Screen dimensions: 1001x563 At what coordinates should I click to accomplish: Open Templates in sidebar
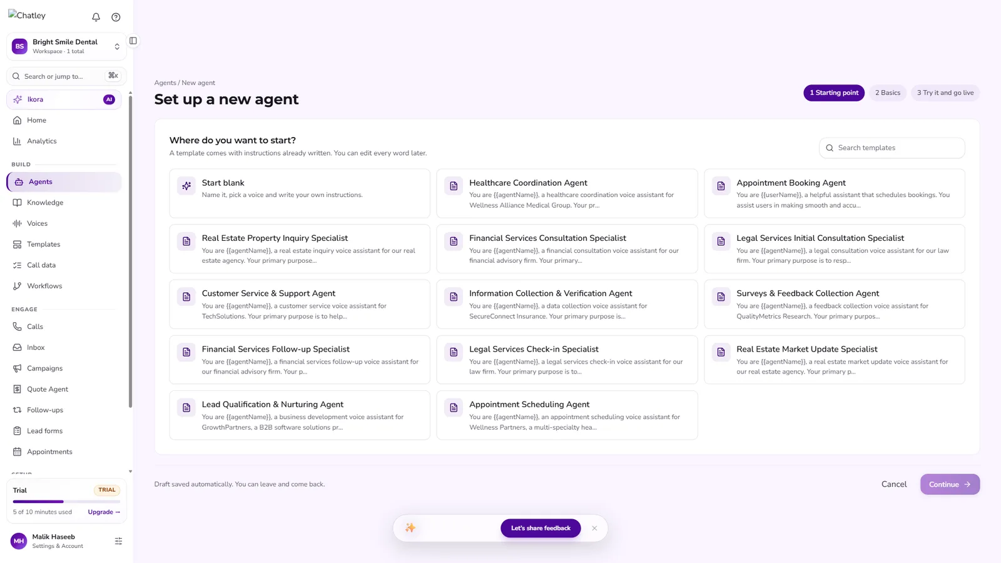[64, 245]
